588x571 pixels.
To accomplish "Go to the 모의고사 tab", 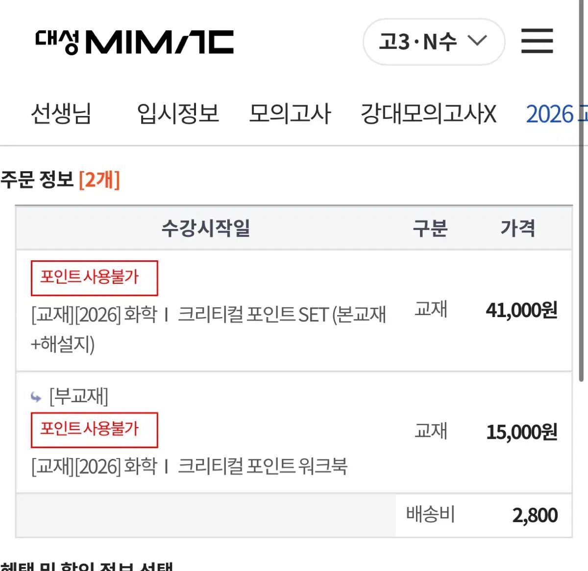I will (290, 114).
